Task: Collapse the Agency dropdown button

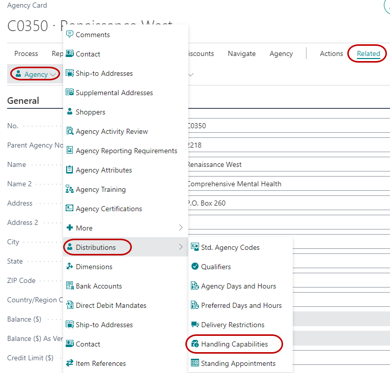Action: pos(36,74)
